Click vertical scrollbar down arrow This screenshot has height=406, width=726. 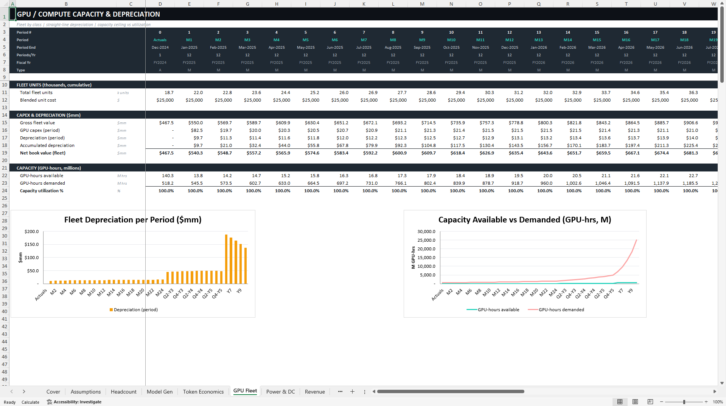tap(722, 383)
